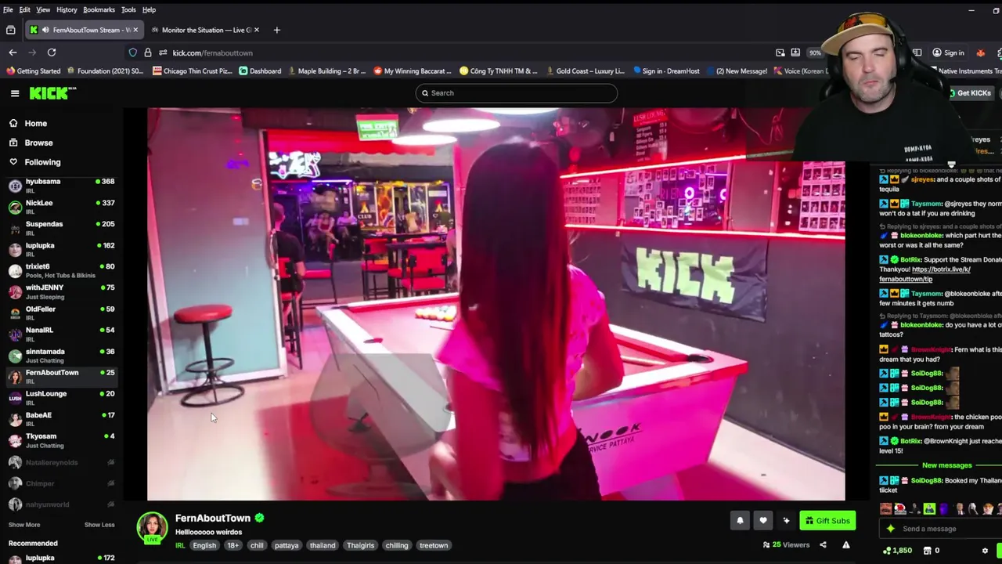Viewport: 1002px width, 564px height.
Task: Open the Tools menu
Action: (x=128, y=9)
